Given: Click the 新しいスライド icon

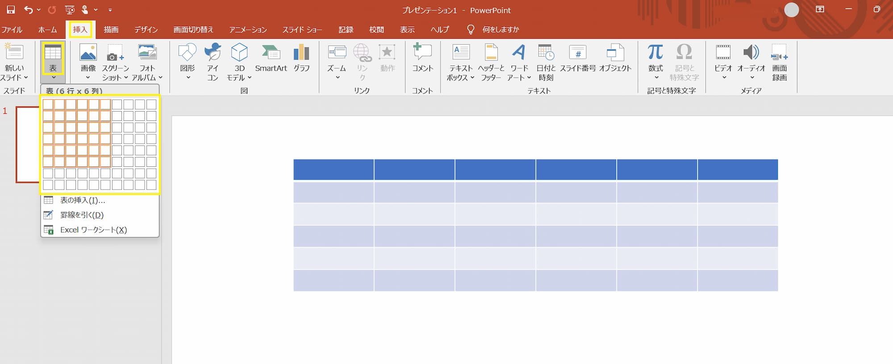Looking at the screenshot, I should 14,52.
